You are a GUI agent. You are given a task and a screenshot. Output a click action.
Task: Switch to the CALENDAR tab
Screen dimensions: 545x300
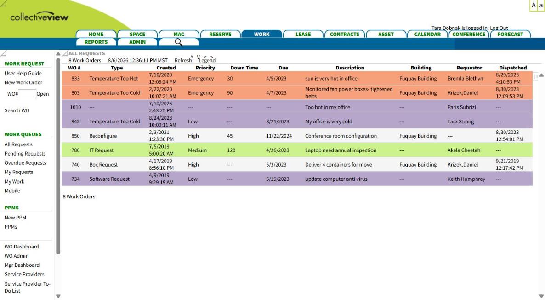(x=427, y=34)
